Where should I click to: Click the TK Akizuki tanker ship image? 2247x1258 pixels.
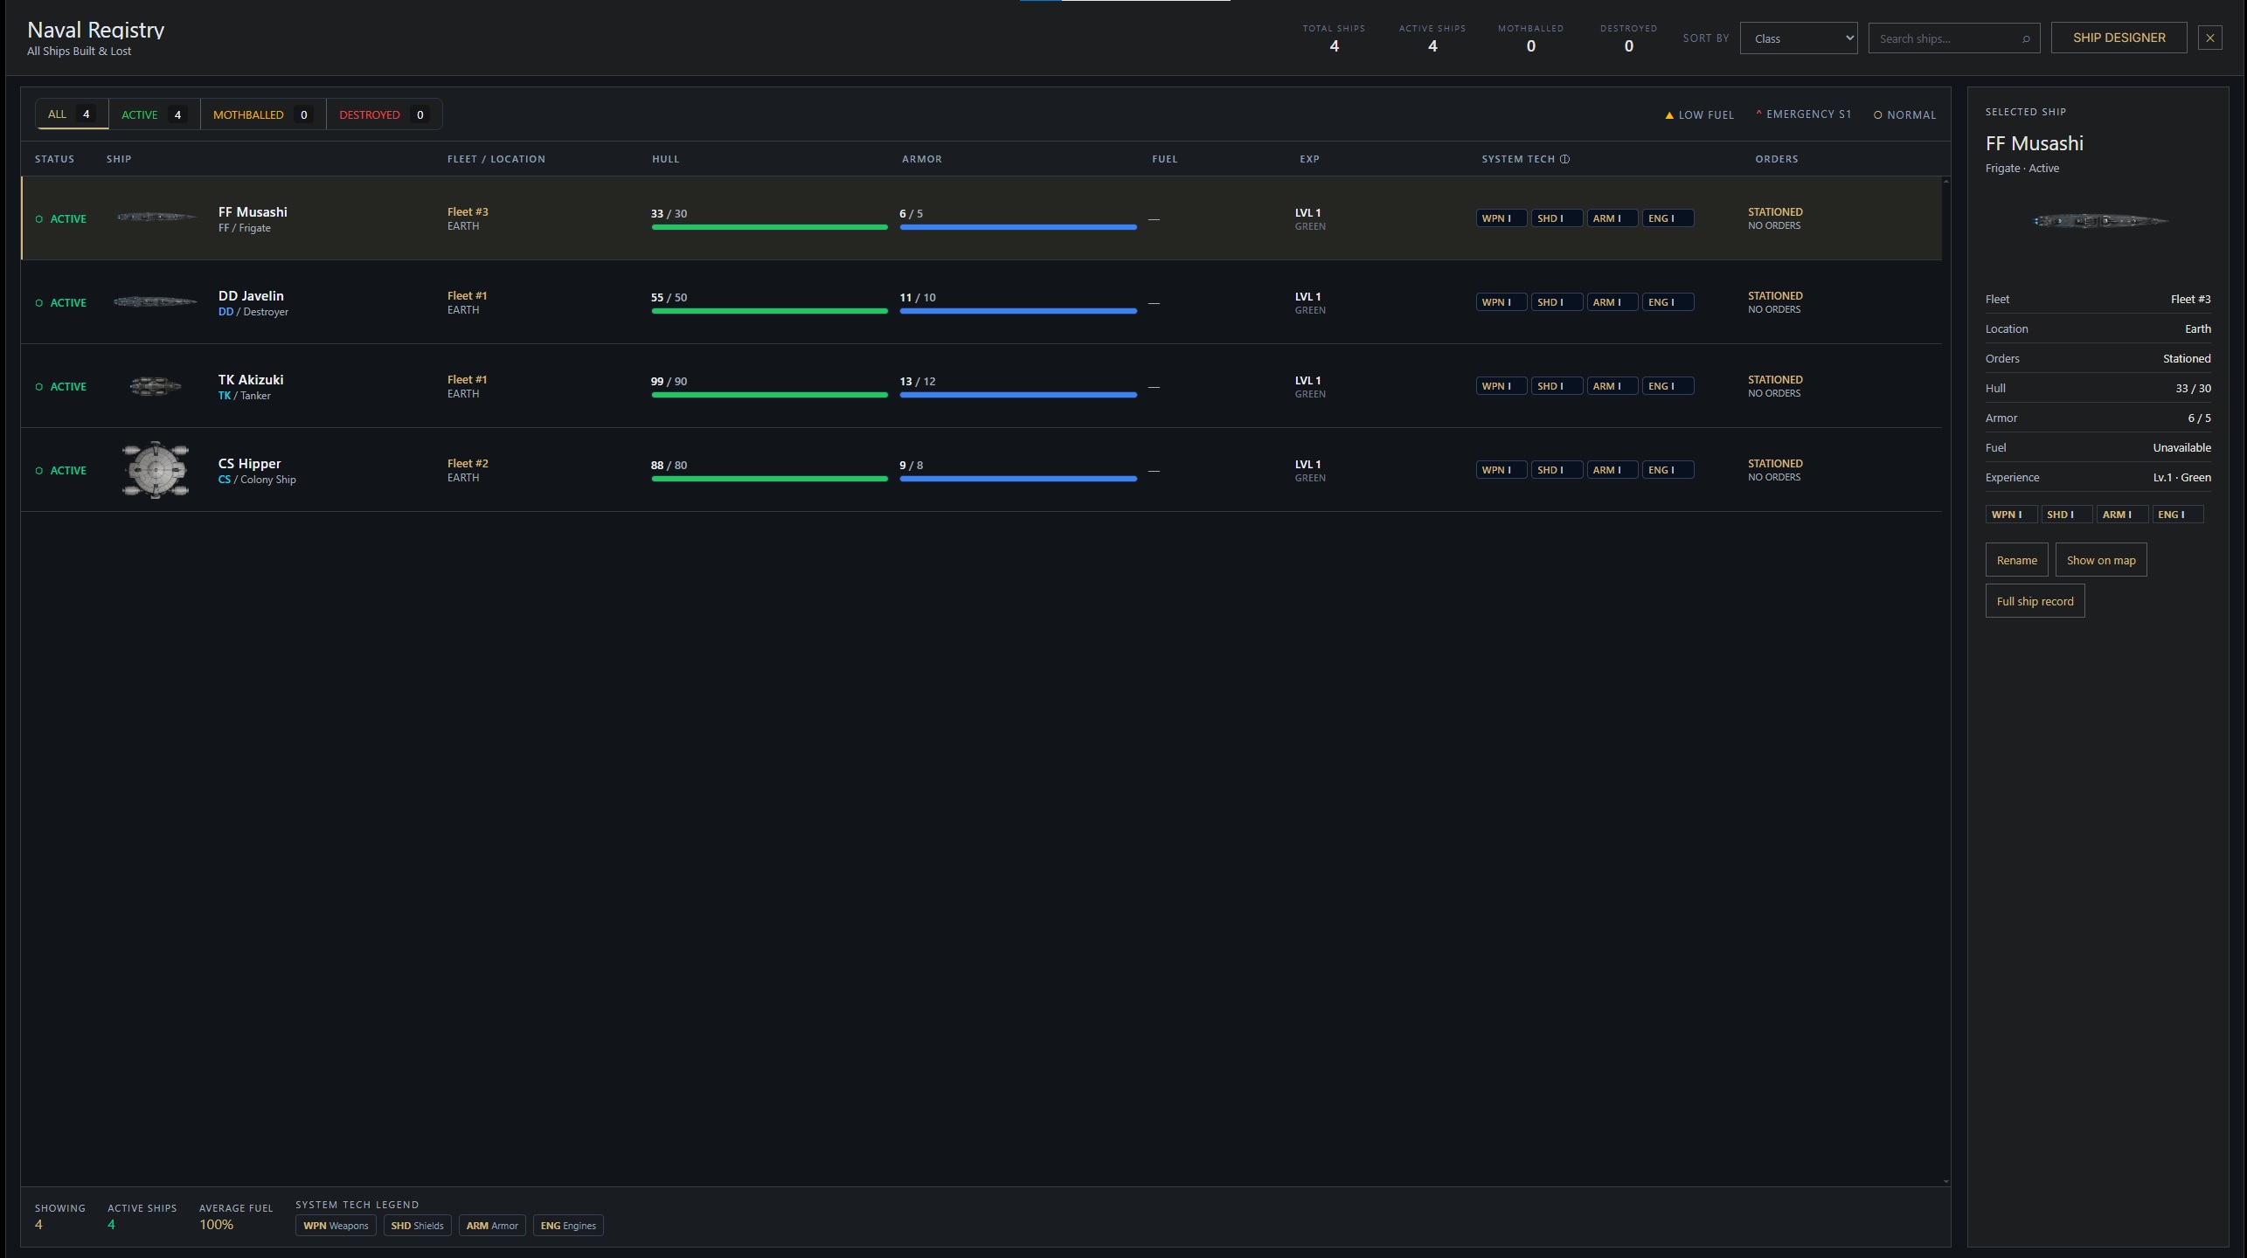click(156, 385)
